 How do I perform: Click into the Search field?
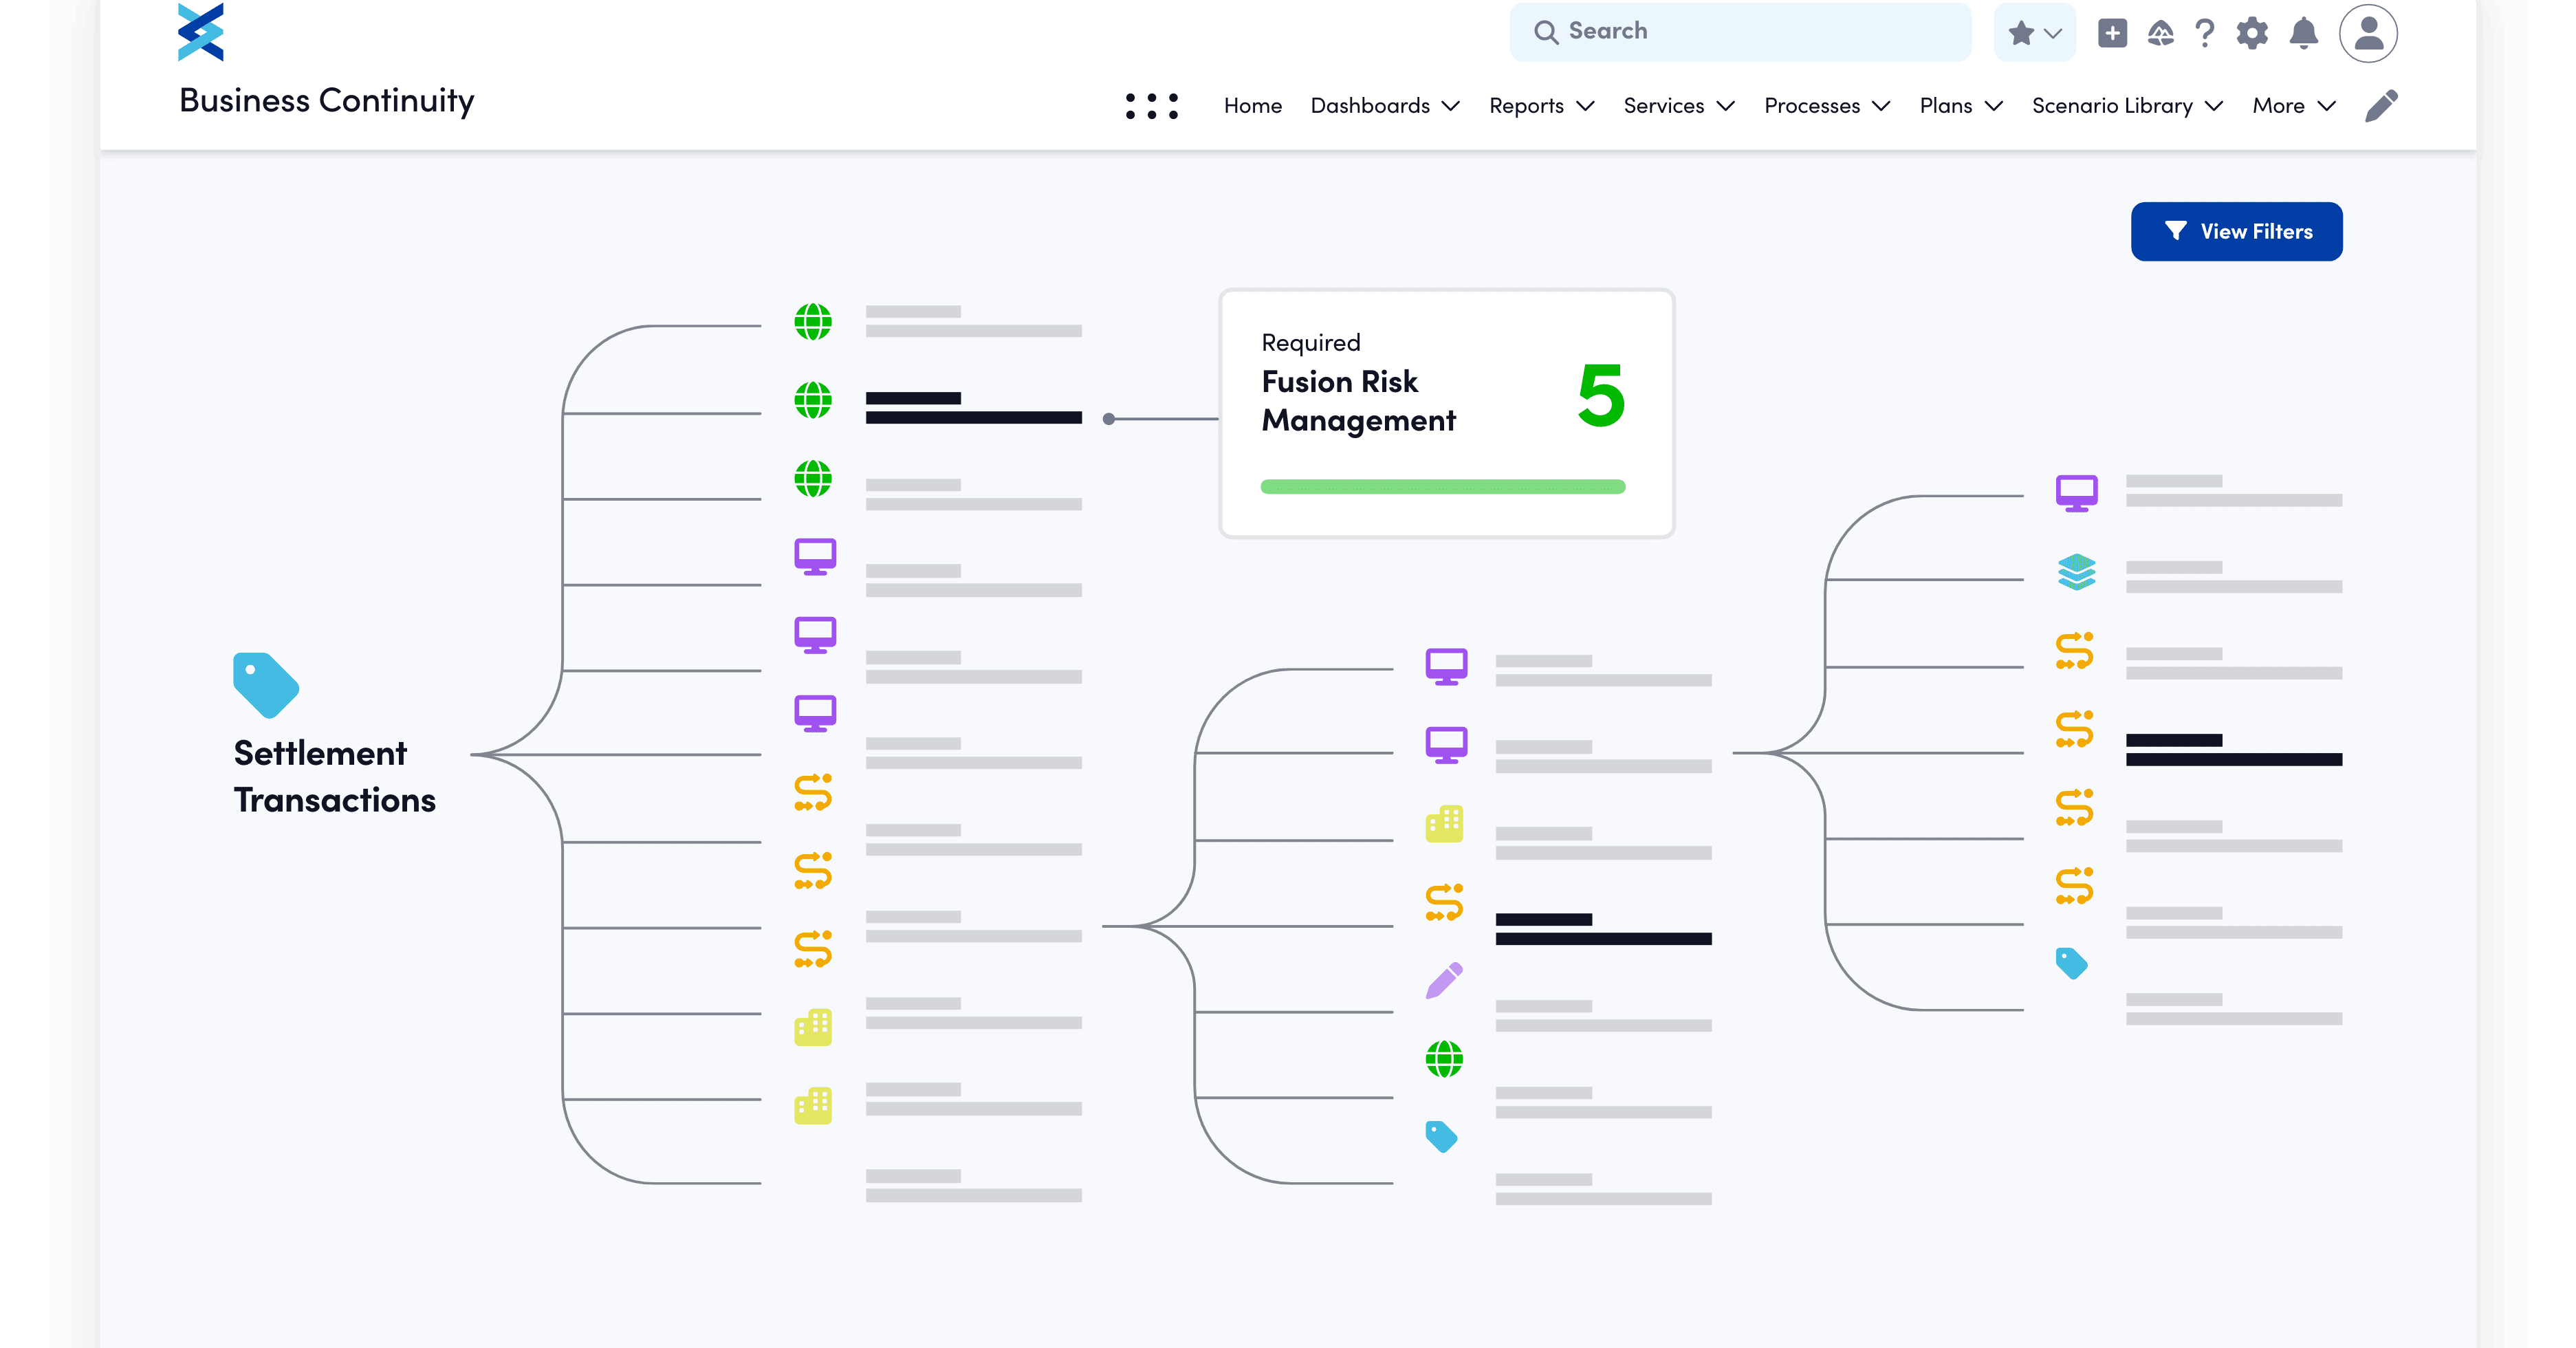click(1740, 32)
